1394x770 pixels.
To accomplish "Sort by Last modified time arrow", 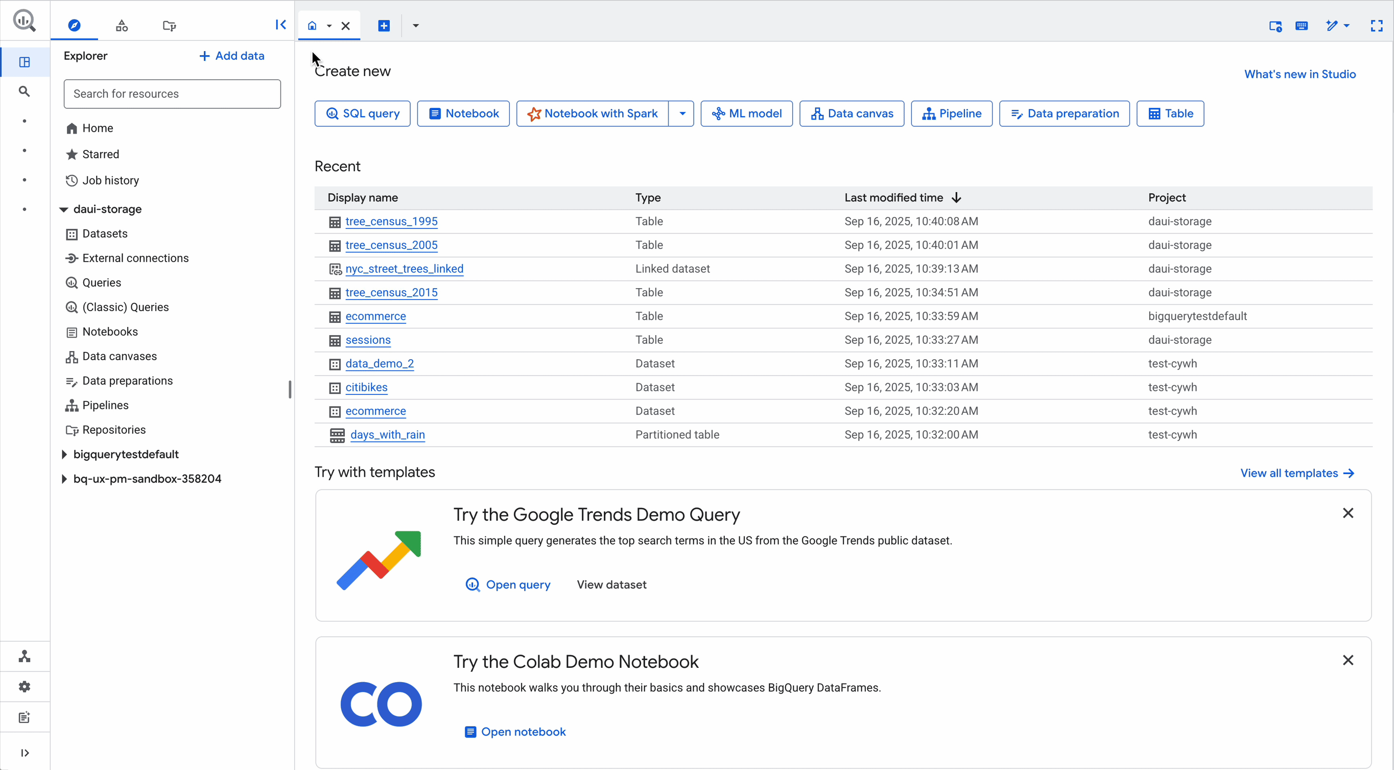I will 956,198.
